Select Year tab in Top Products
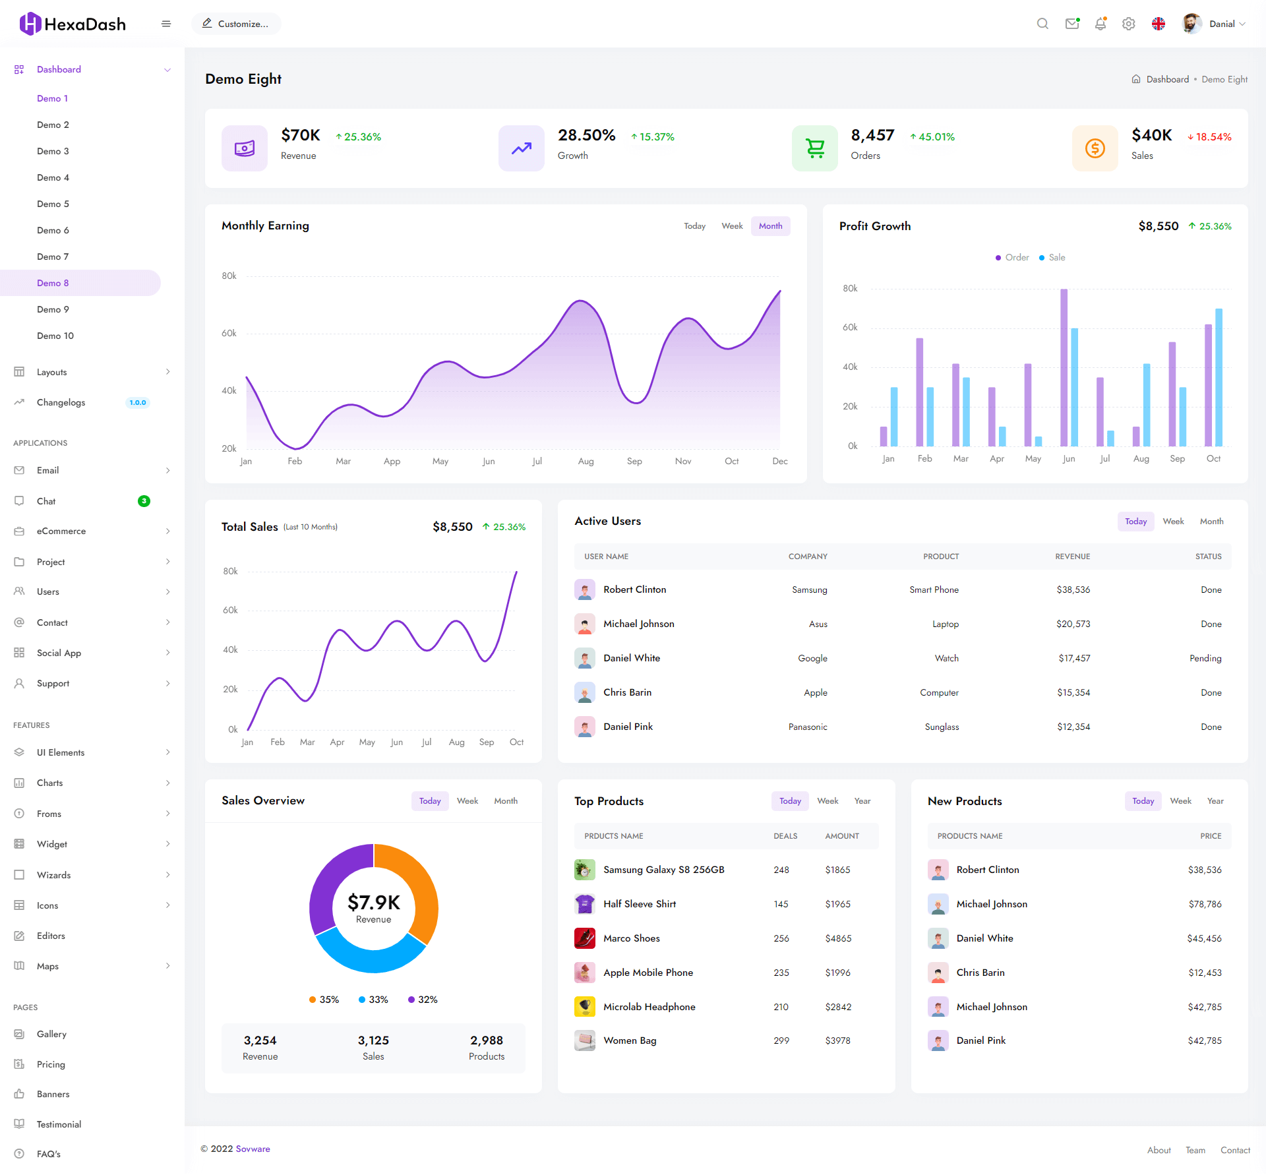Screen dimensions: 1266x1175 862,801
